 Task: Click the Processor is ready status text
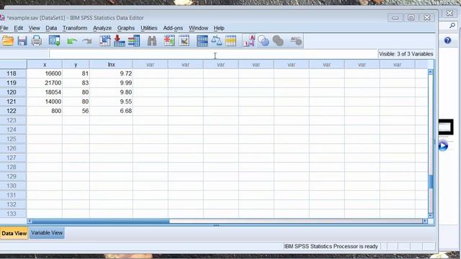[x=331, y=246]
